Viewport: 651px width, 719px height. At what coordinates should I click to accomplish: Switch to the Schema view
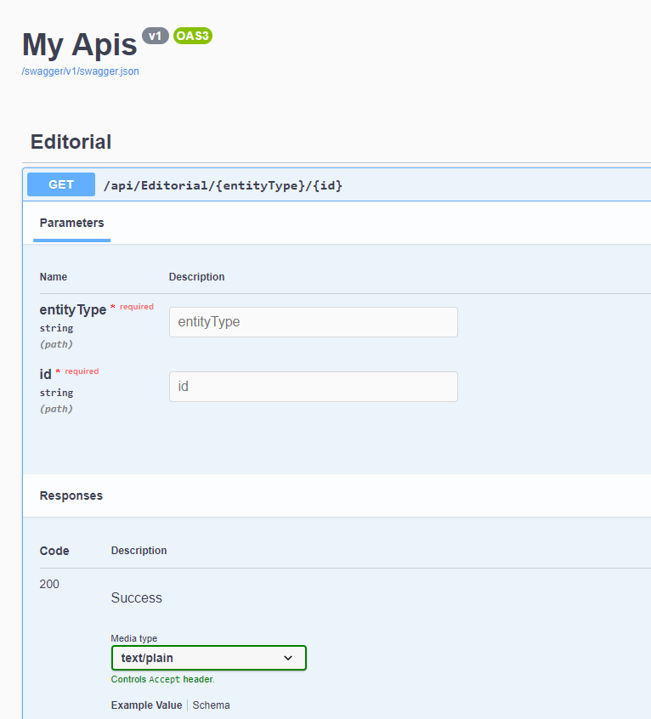coord(211,705)
